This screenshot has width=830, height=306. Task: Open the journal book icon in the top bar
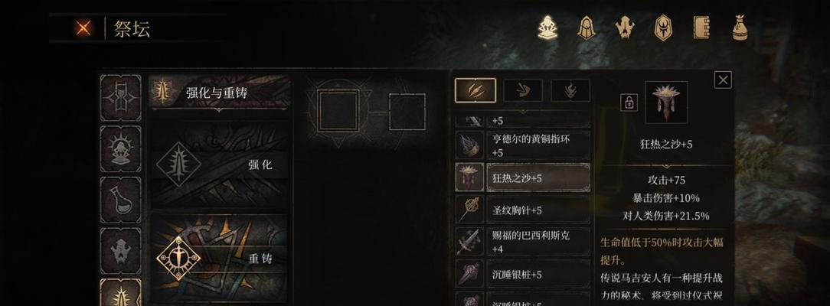[701, 28]
